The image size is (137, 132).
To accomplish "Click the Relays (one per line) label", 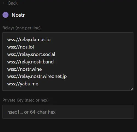I will (x=22, y=28).
